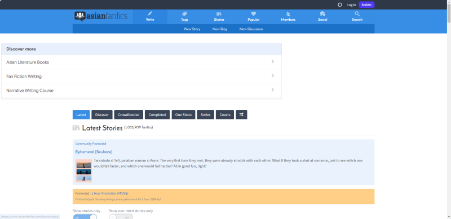Switch to the Covers tab
The image size is (451, 219).
pyautogui.click(x=225, y=114)
